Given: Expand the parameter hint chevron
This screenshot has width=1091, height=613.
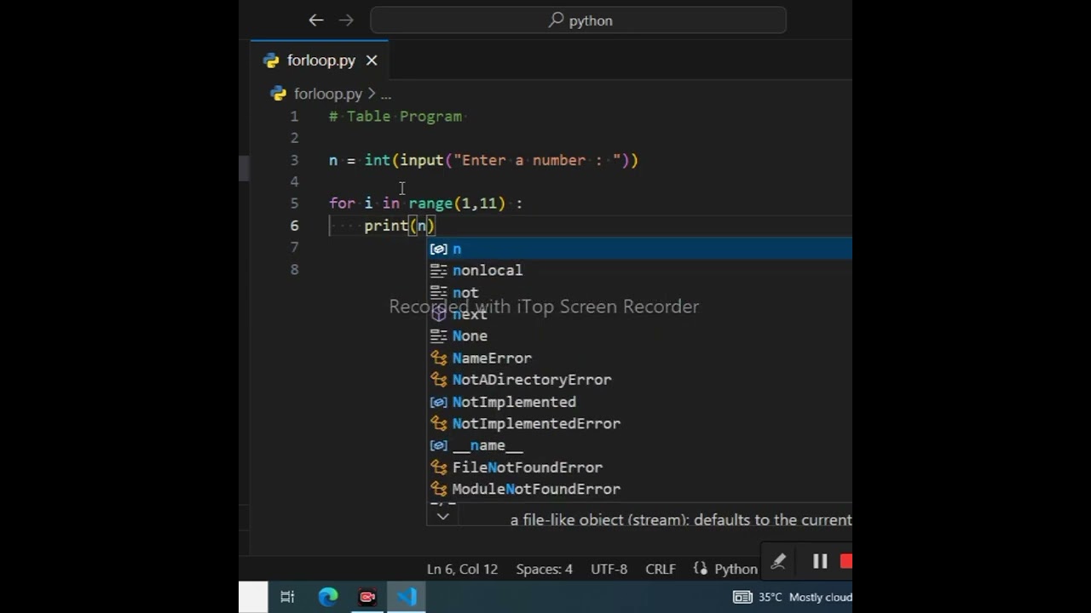Looking at the screenshot, I should click(x=442, y=516).
